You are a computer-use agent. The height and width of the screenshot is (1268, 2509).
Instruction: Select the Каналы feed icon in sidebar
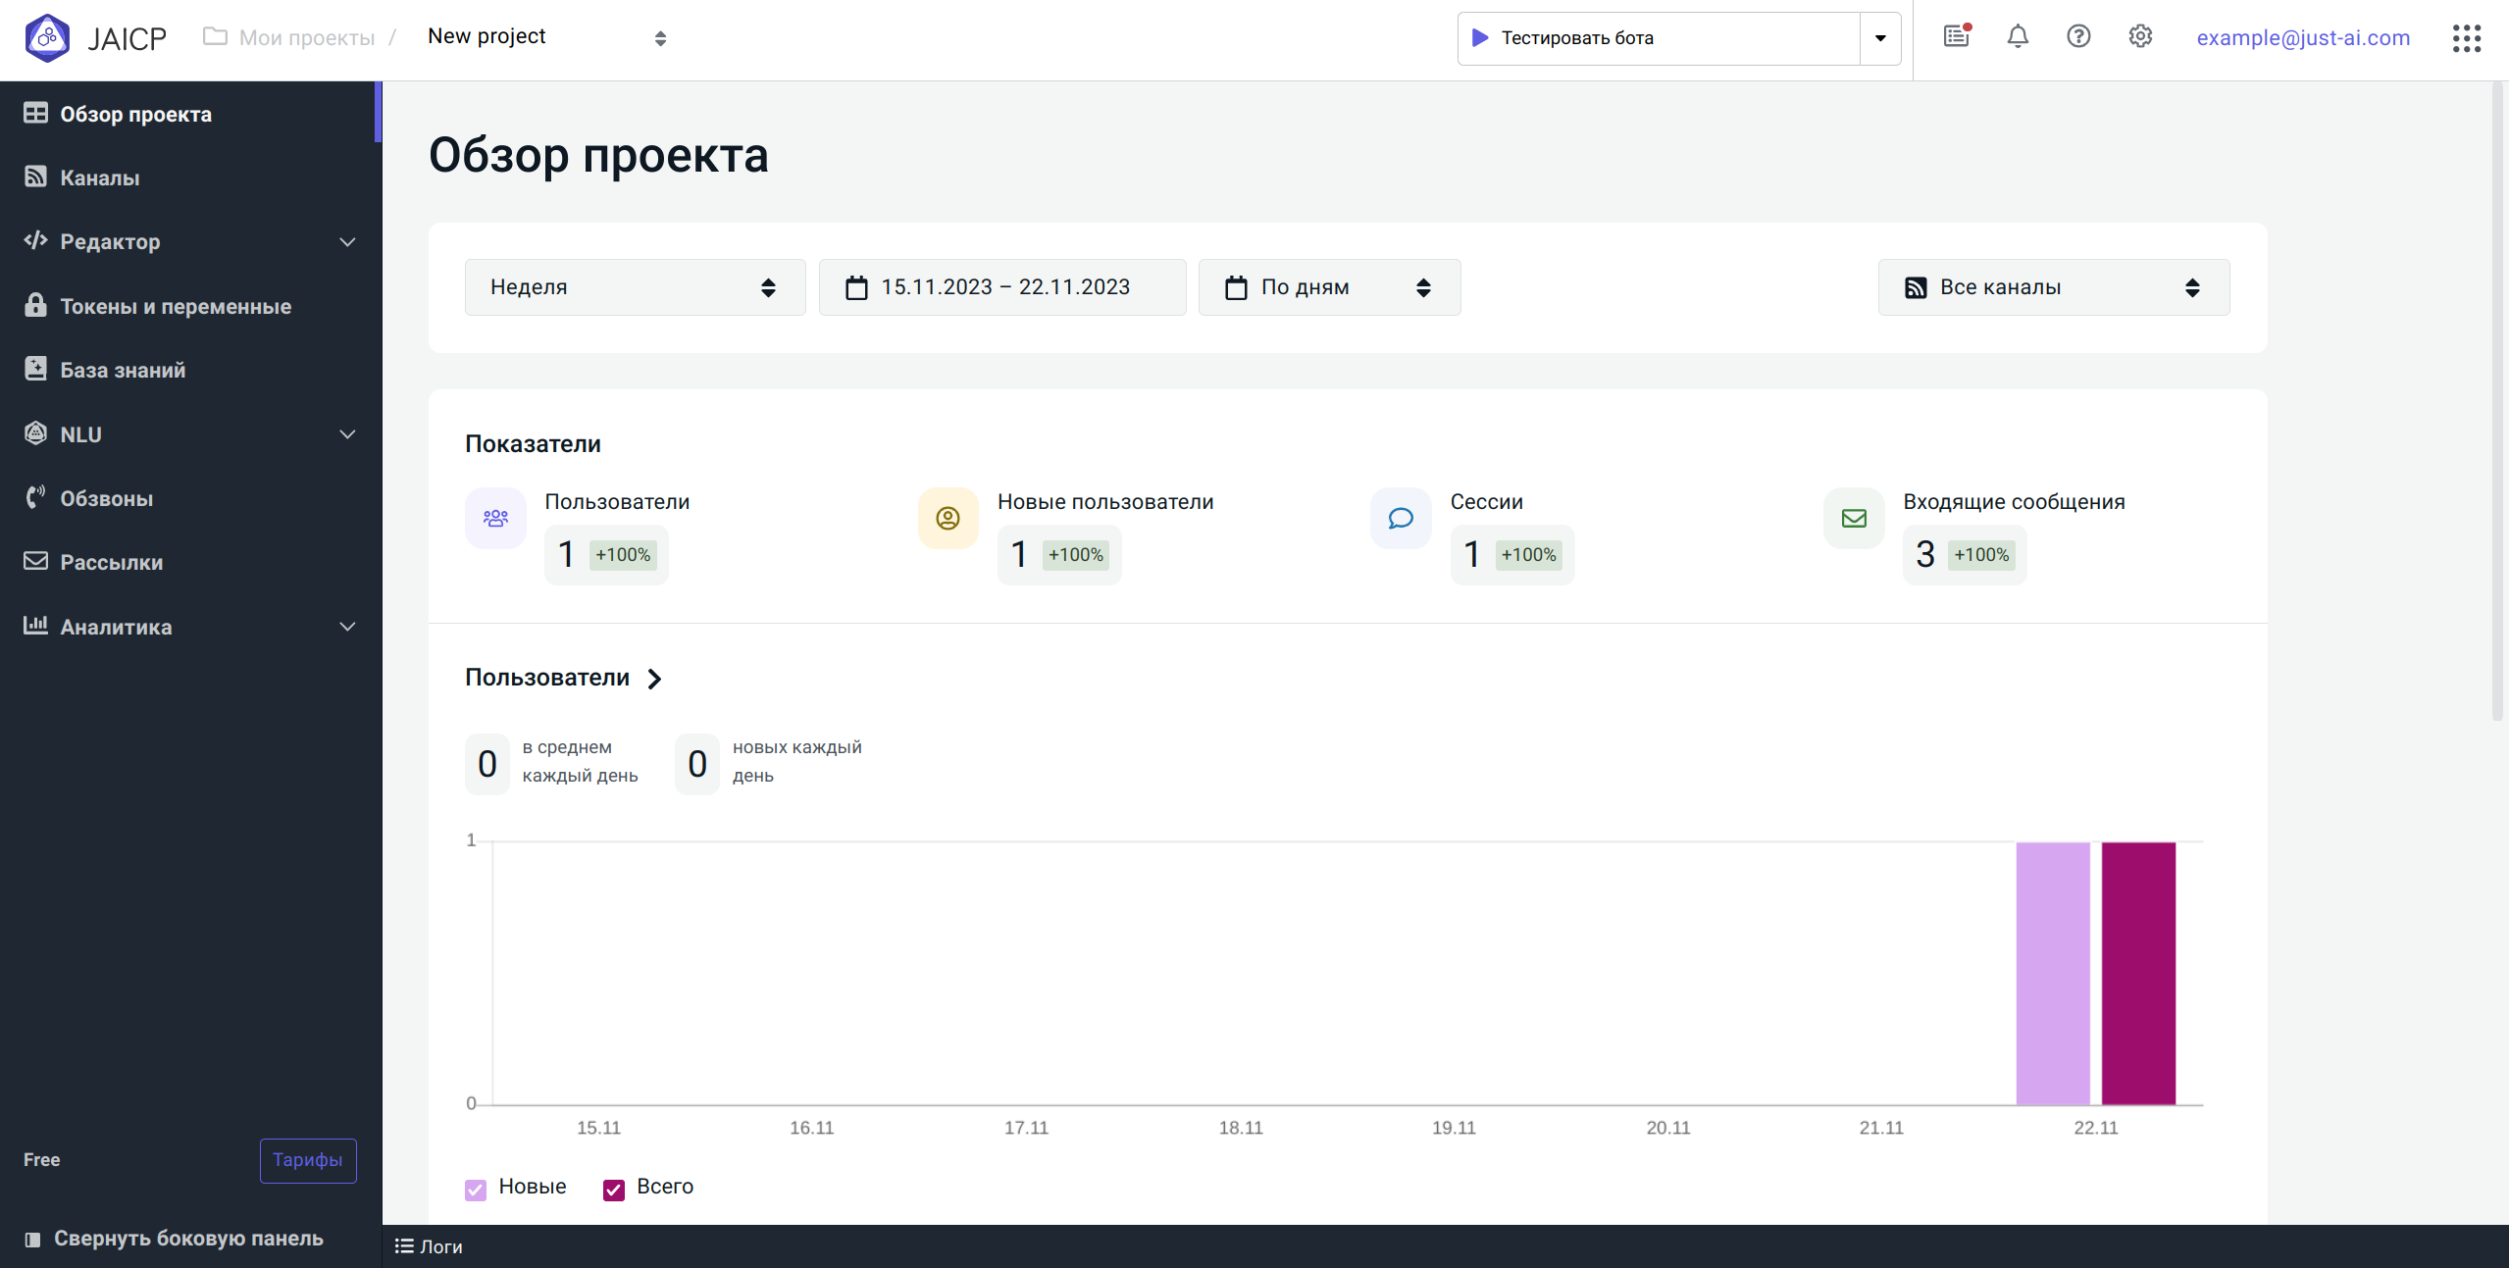[x=34, y=177]
